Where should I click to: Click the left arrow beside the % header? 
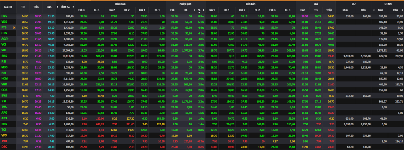(x=195, y=10)
